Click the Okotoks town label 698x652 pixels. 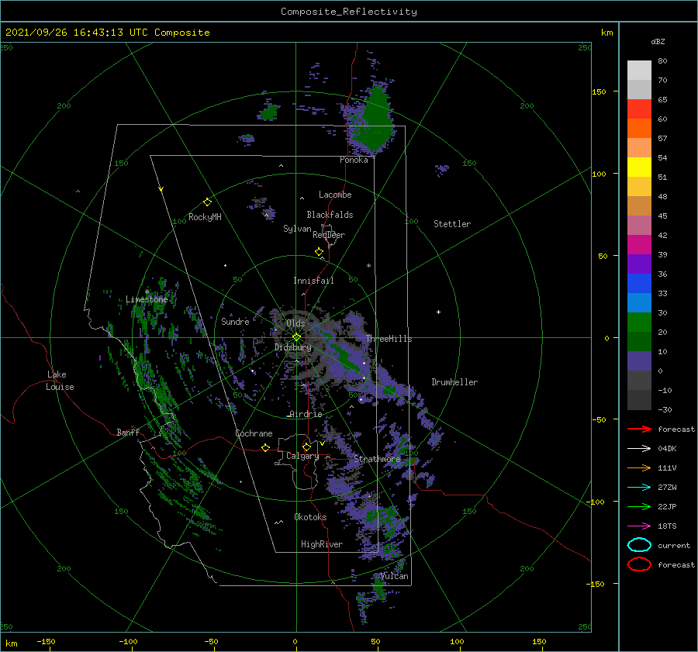click(x=310, y=517)
